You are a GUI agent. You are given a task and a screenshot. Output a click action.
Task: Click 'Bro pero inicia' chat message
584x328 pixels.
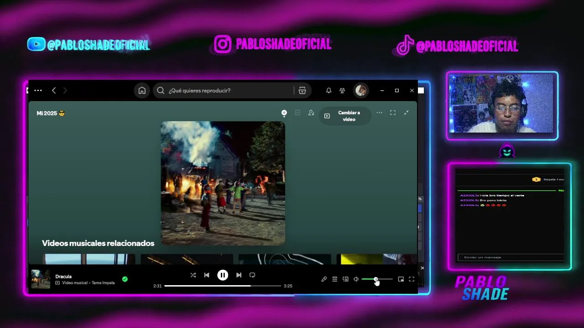tap(493, 200)
